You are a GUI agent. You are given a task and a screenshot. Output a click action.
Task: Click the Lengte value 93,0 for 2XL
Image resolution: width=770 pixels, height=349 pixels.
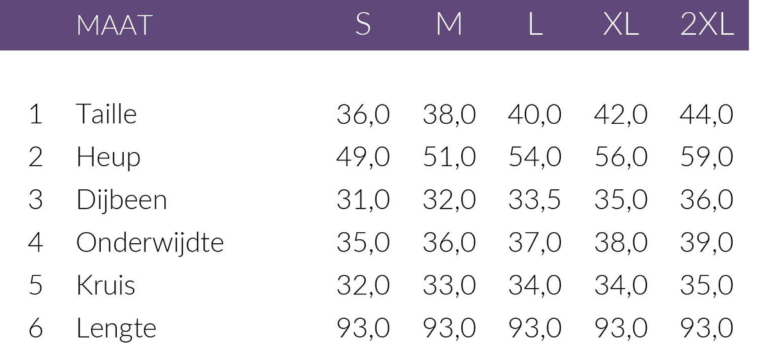[x=706, y=328]
